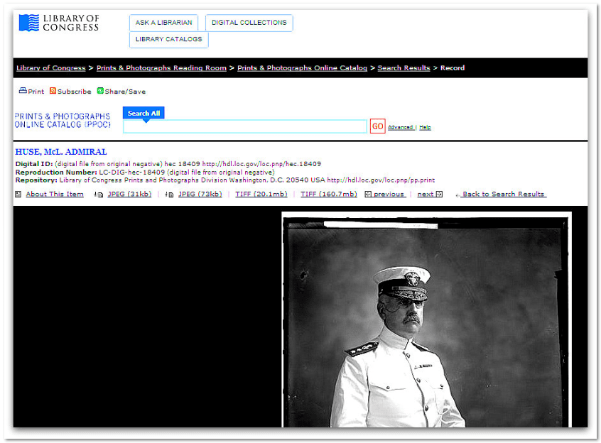Screen dimensions: 601x443
Task: Click the icon before JPEG (31kb)
Action: tap(99, 194)
